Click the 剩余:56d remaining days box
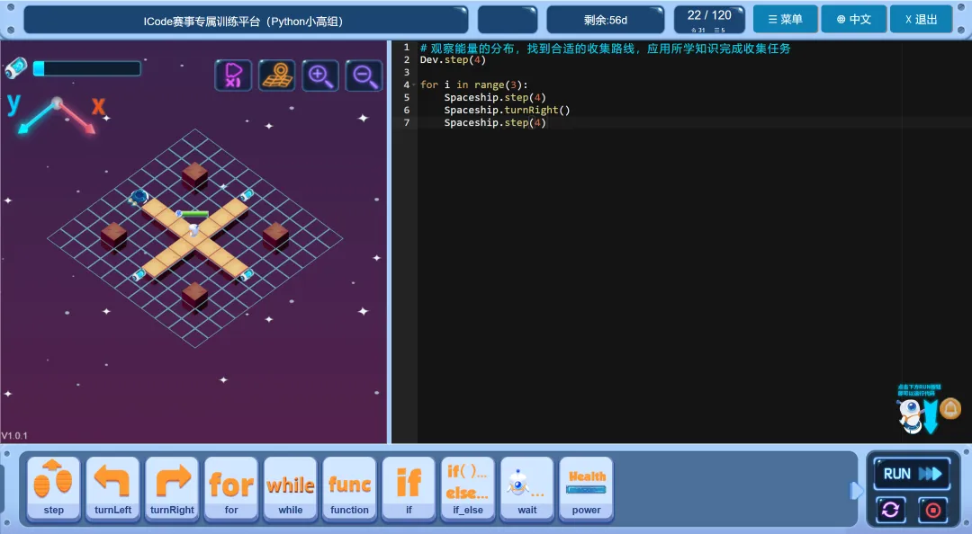 coord(606,20)
